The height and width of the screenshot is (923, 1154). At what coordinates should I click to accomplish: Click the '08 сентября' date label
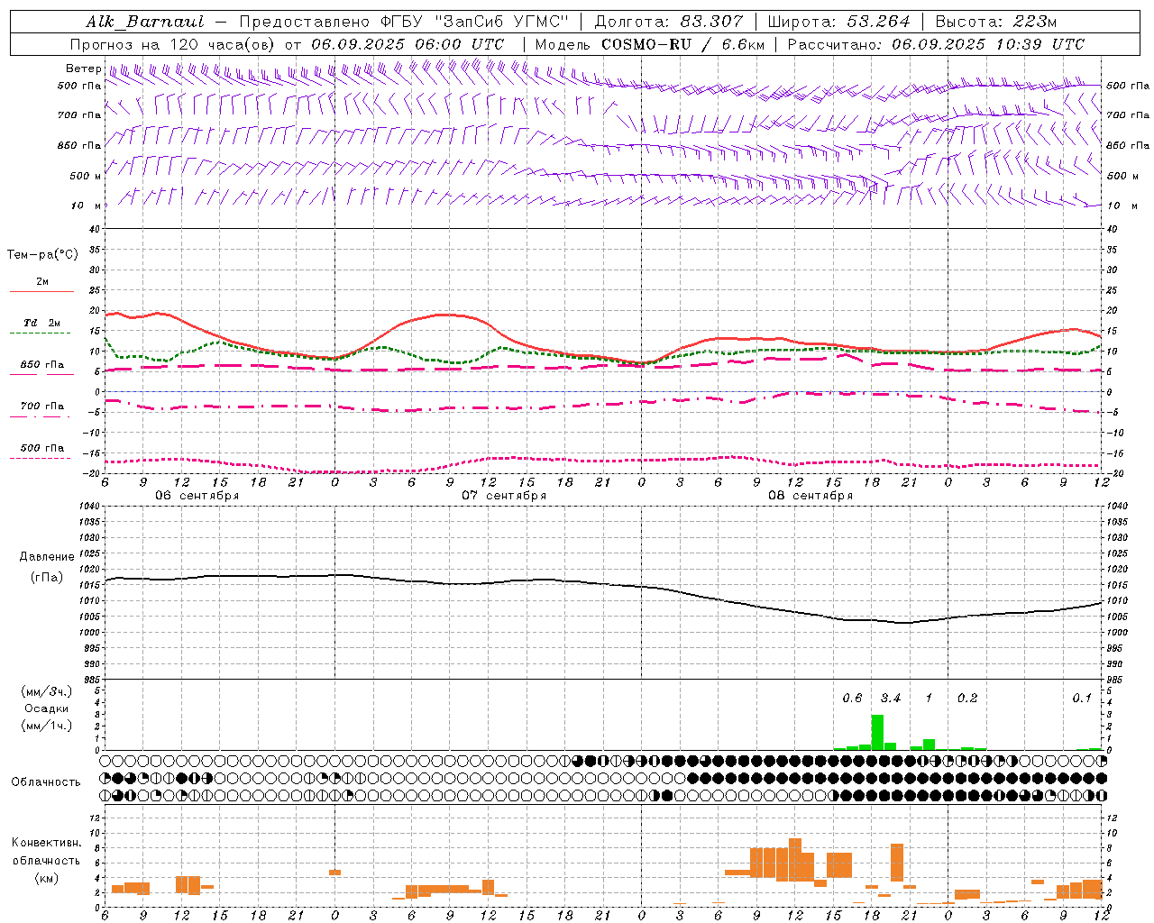[811, 496]
